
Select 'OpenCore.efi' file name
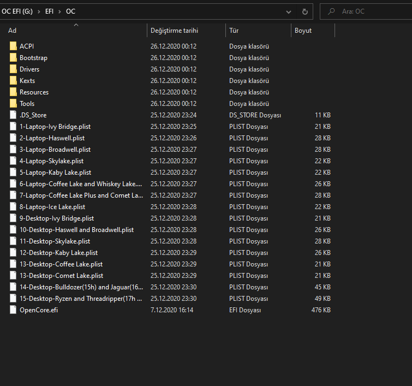[39, 310]
